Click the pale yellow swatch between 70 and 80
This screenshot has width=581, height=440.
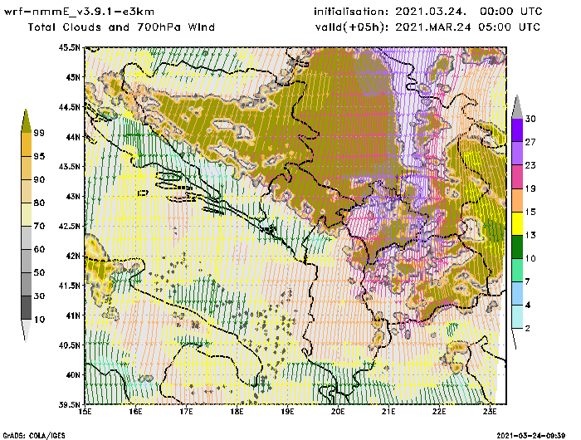26,215
